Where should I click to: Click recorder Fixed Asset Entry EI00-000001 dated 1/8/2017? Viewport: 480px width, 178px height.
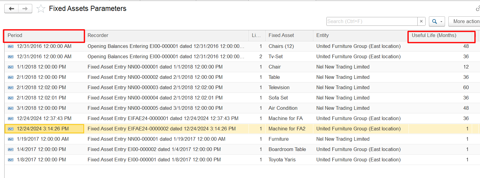click(154, 160)
